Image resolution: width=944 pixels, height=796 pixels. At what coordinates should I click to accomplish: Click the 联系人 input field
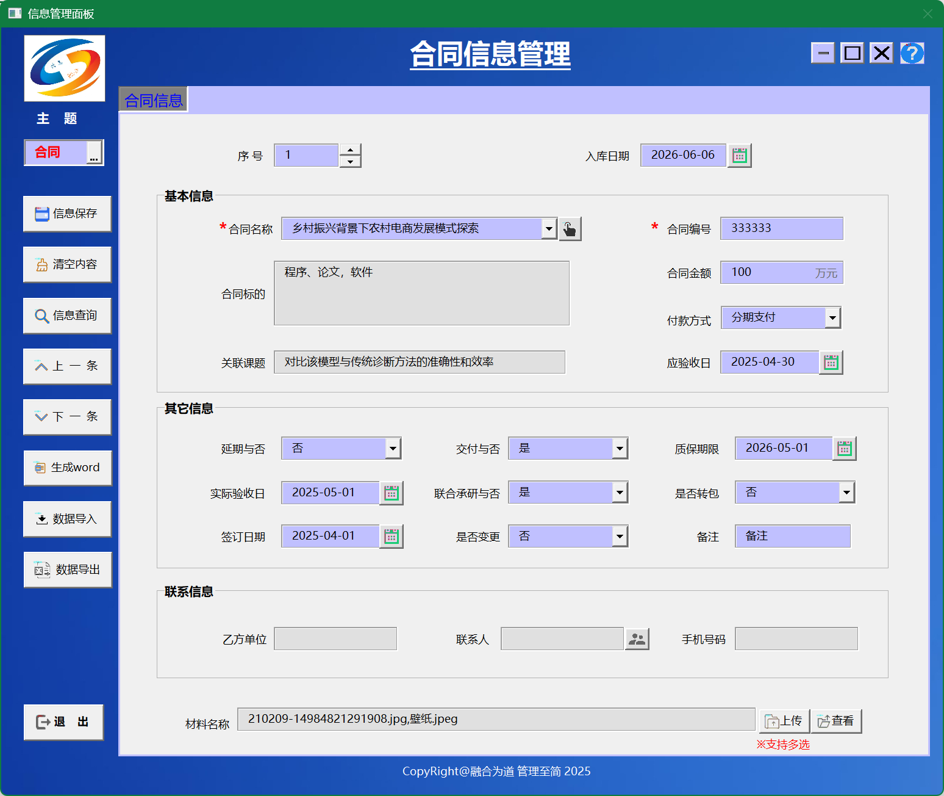click(x=562, y=639)
